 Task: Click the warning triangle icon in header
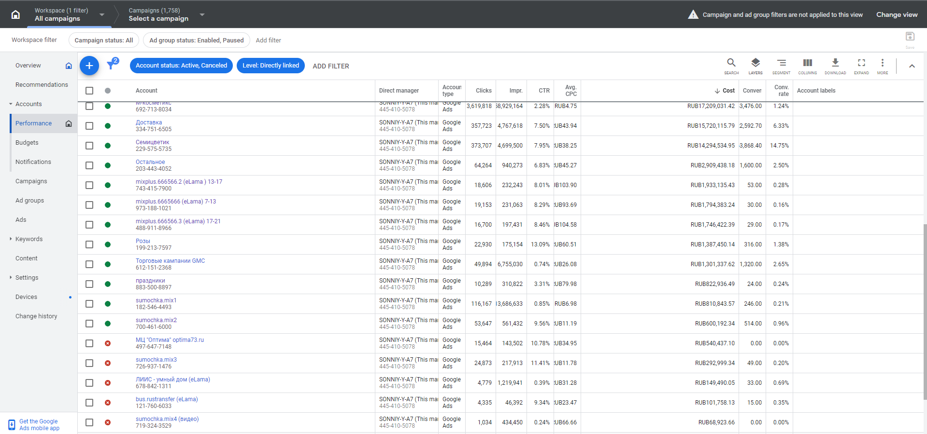click(693, 14)
